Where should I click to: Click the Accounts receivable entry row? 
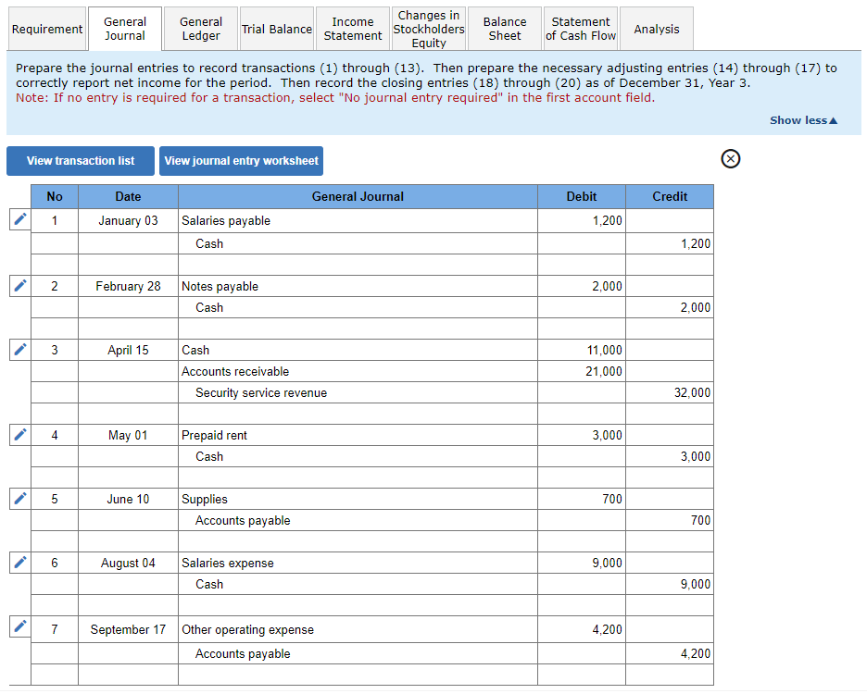coord(358,371)
